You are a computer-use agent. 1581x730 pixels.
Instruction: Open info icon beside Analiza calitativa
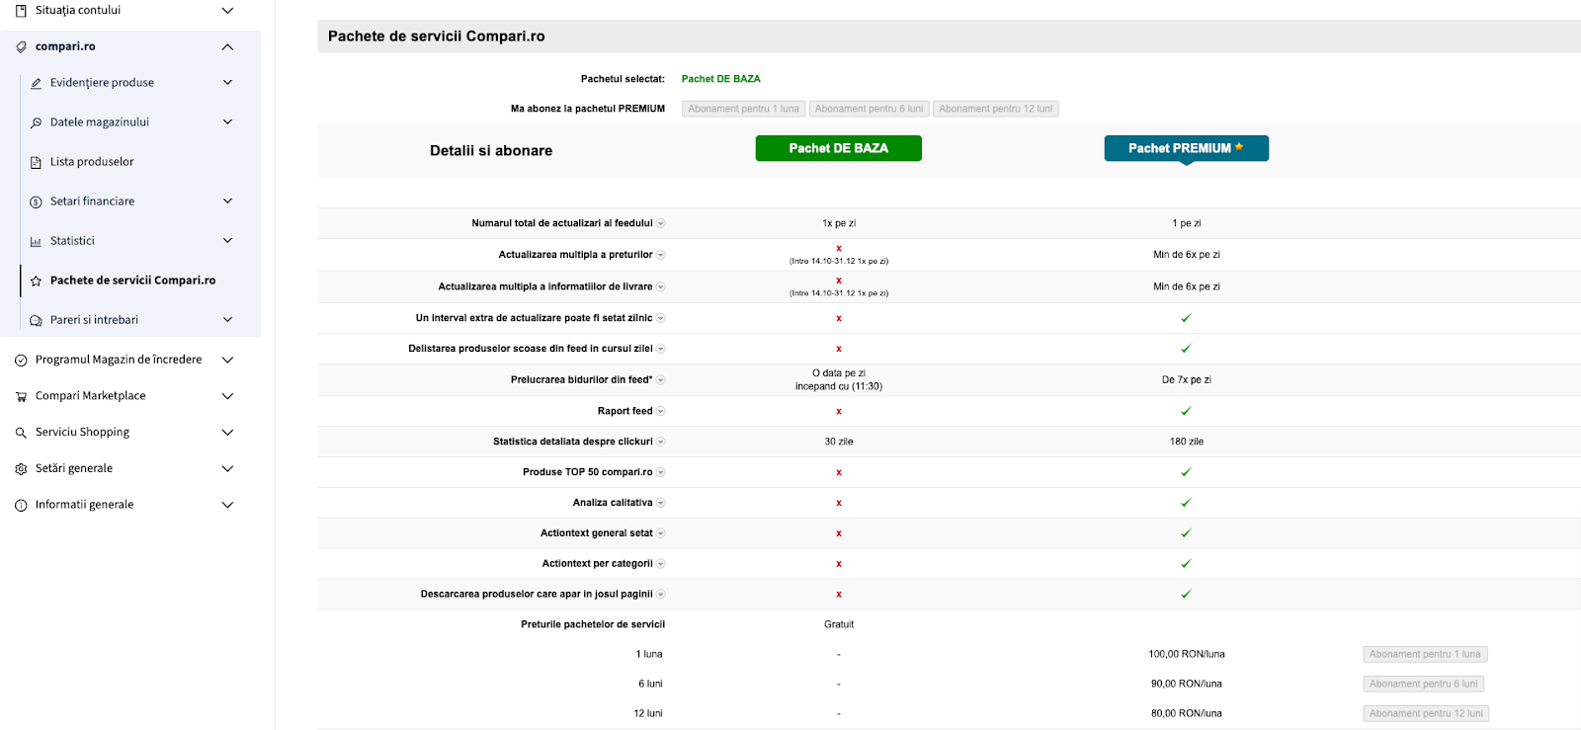point(661,503)
